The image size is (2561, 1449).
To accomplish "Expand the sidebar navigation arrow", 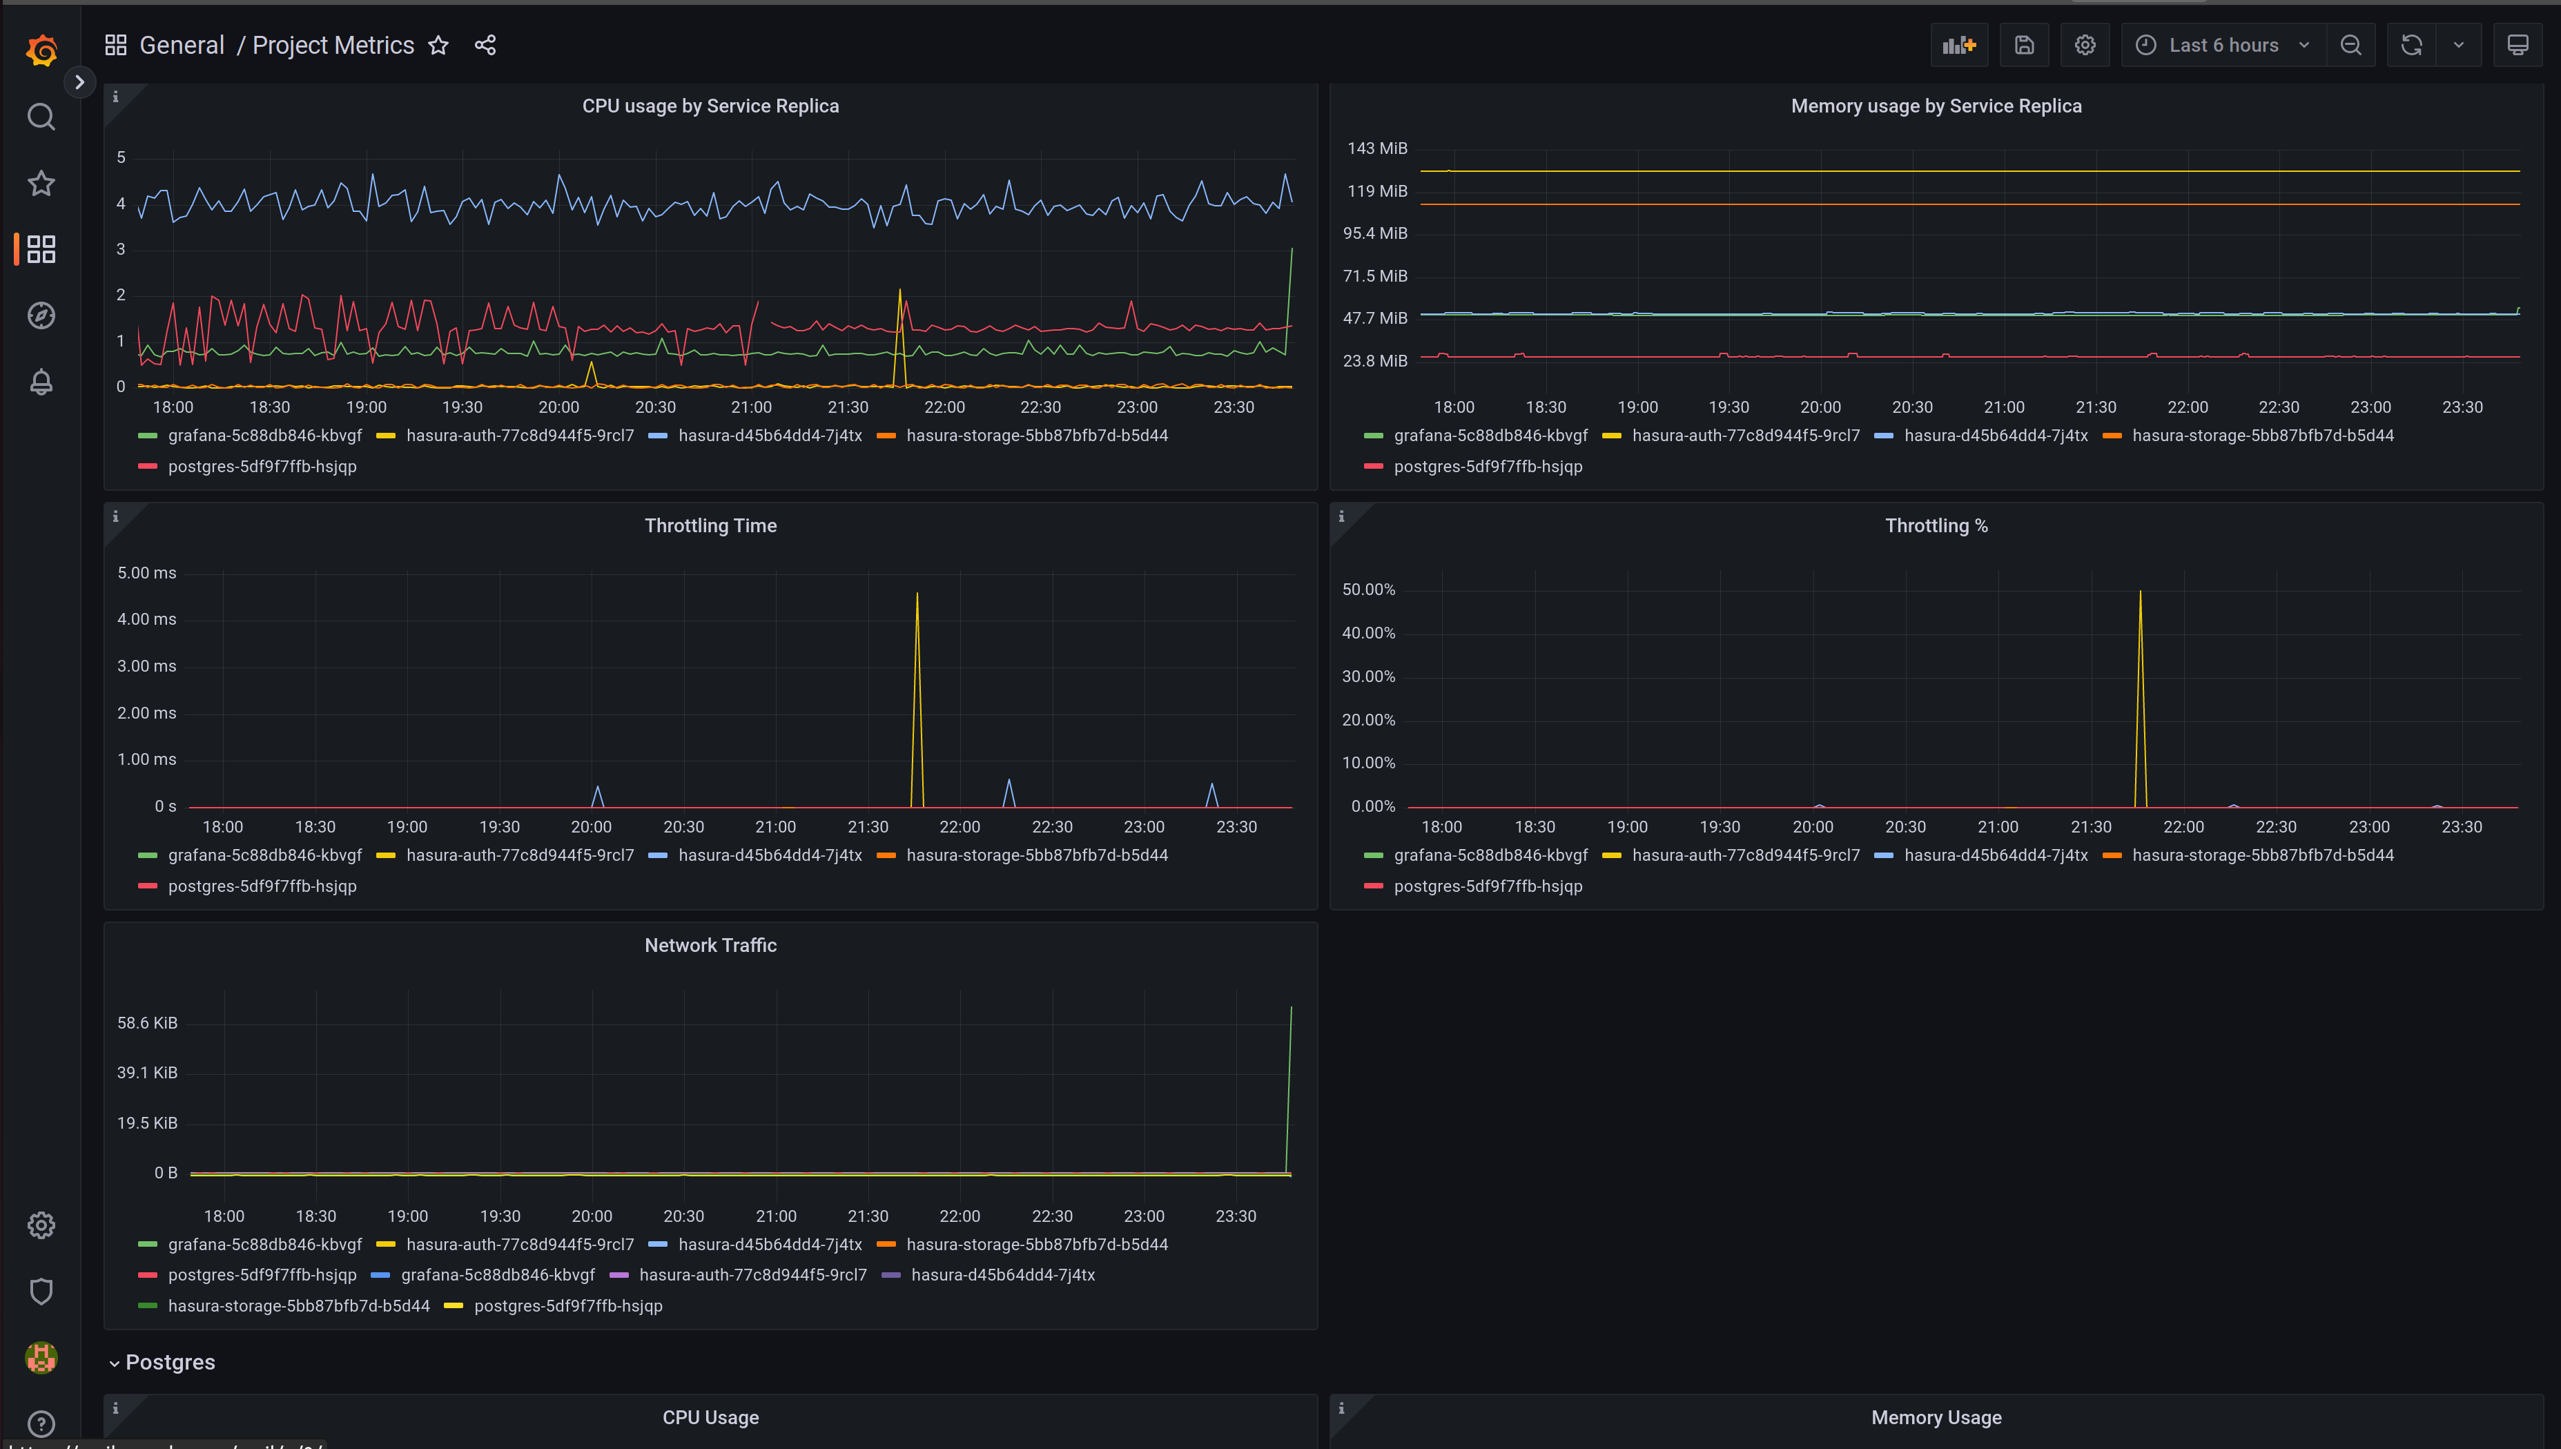I will (79, 81).
